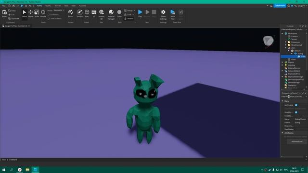Toggle the Collisions checkbox

[x=49, y=15]
